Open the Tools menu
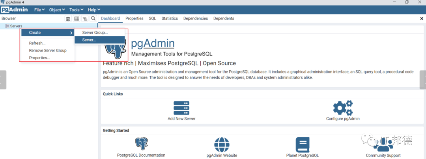The width and height of the screenshot is (426, 159). tap(77, 10)
